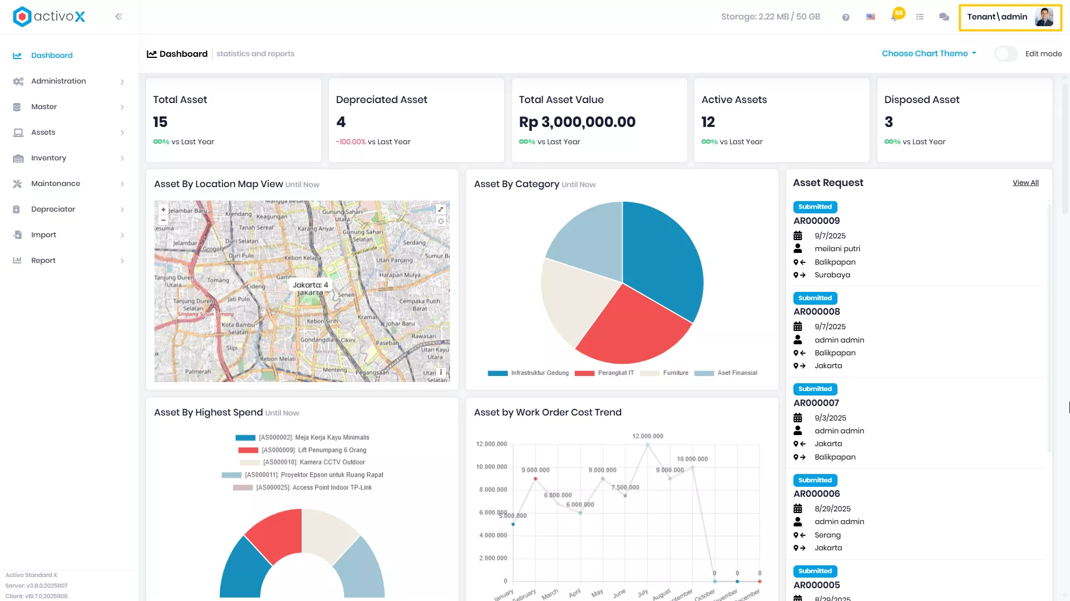Click the Dashboard sidebar icon
This screenshot has width=1070, height=601.
[x=17, y=56]
